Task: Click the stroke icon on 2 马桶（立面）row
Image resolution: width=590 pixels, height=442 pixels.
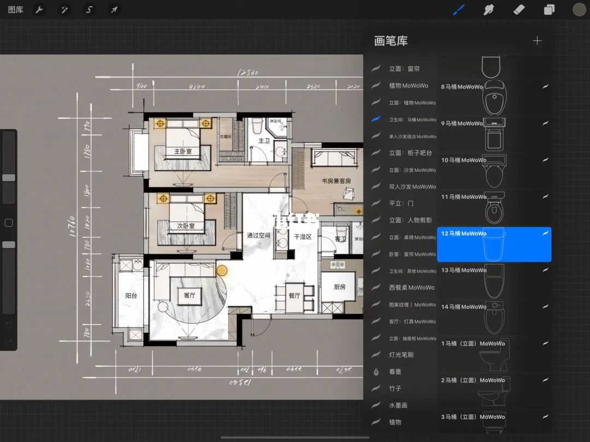Action: [x=545, y=380]
